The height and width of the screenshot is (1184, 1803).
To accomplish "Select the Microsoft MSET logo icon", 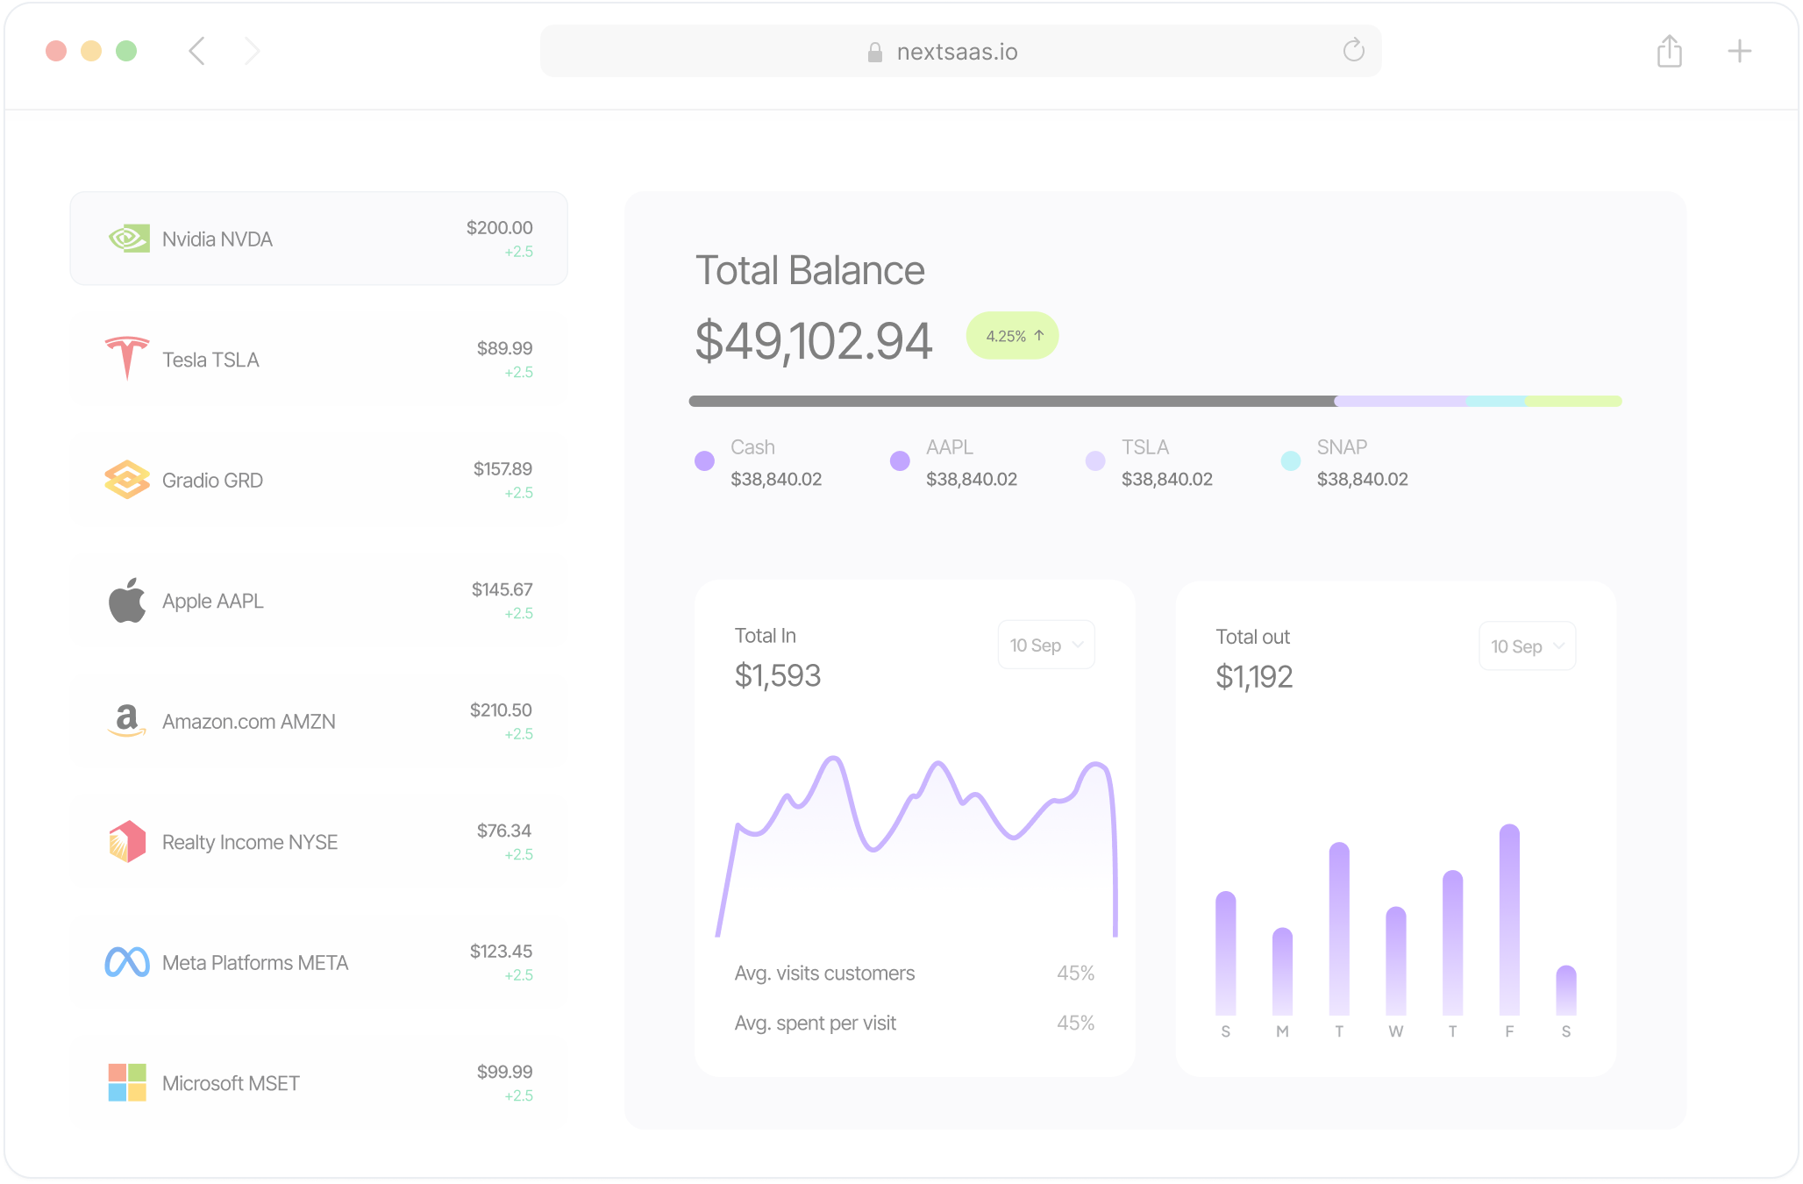I will (127, 1082).
